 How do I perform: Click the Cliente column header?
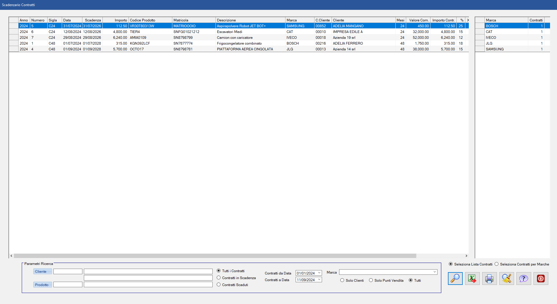point(363,20)
